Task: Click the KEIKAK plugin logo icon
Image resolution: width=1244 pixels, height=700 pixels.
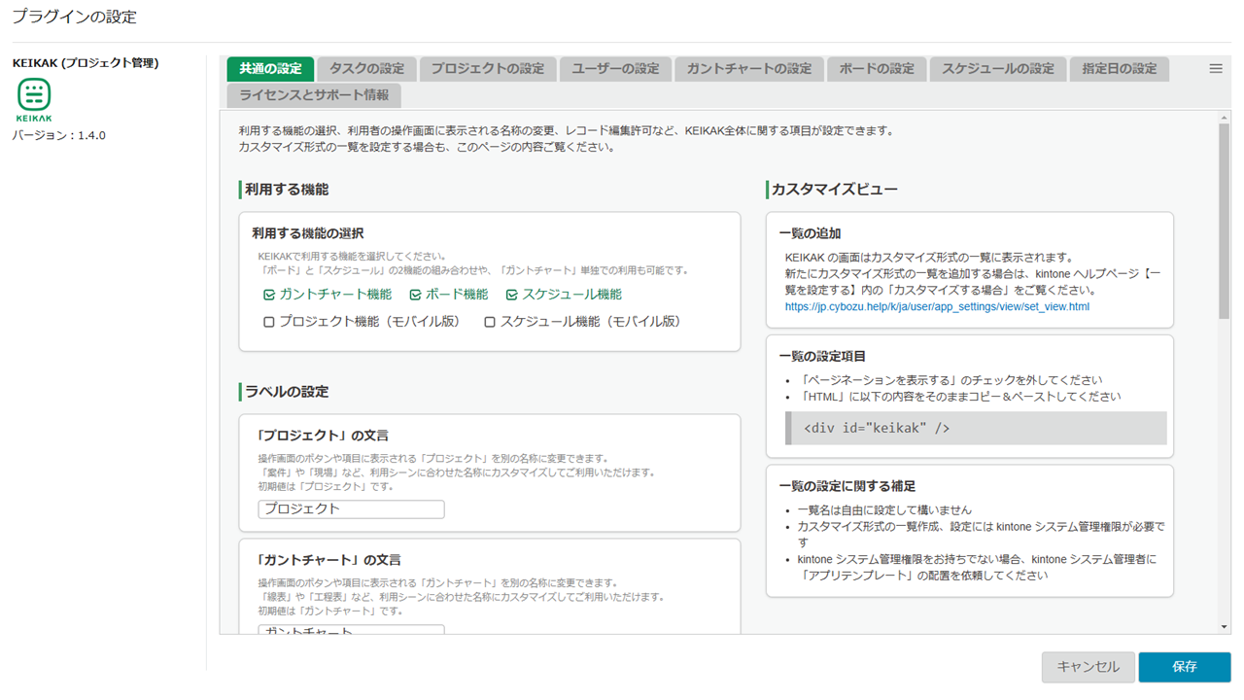Action: [x=34, y=99]
